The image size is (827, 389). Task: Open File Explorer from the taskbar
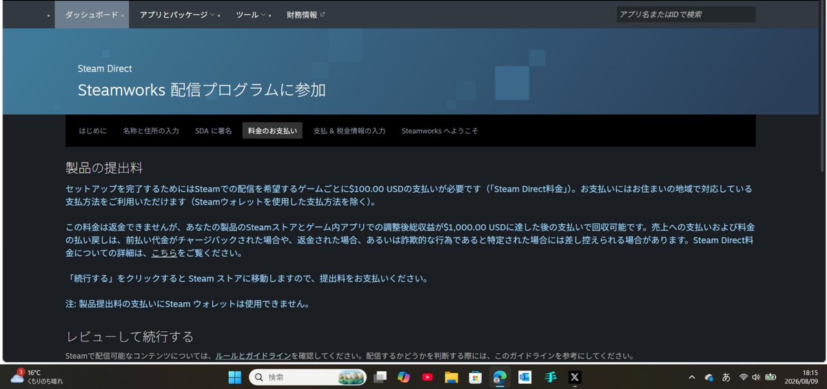click(x=451, y=377)
